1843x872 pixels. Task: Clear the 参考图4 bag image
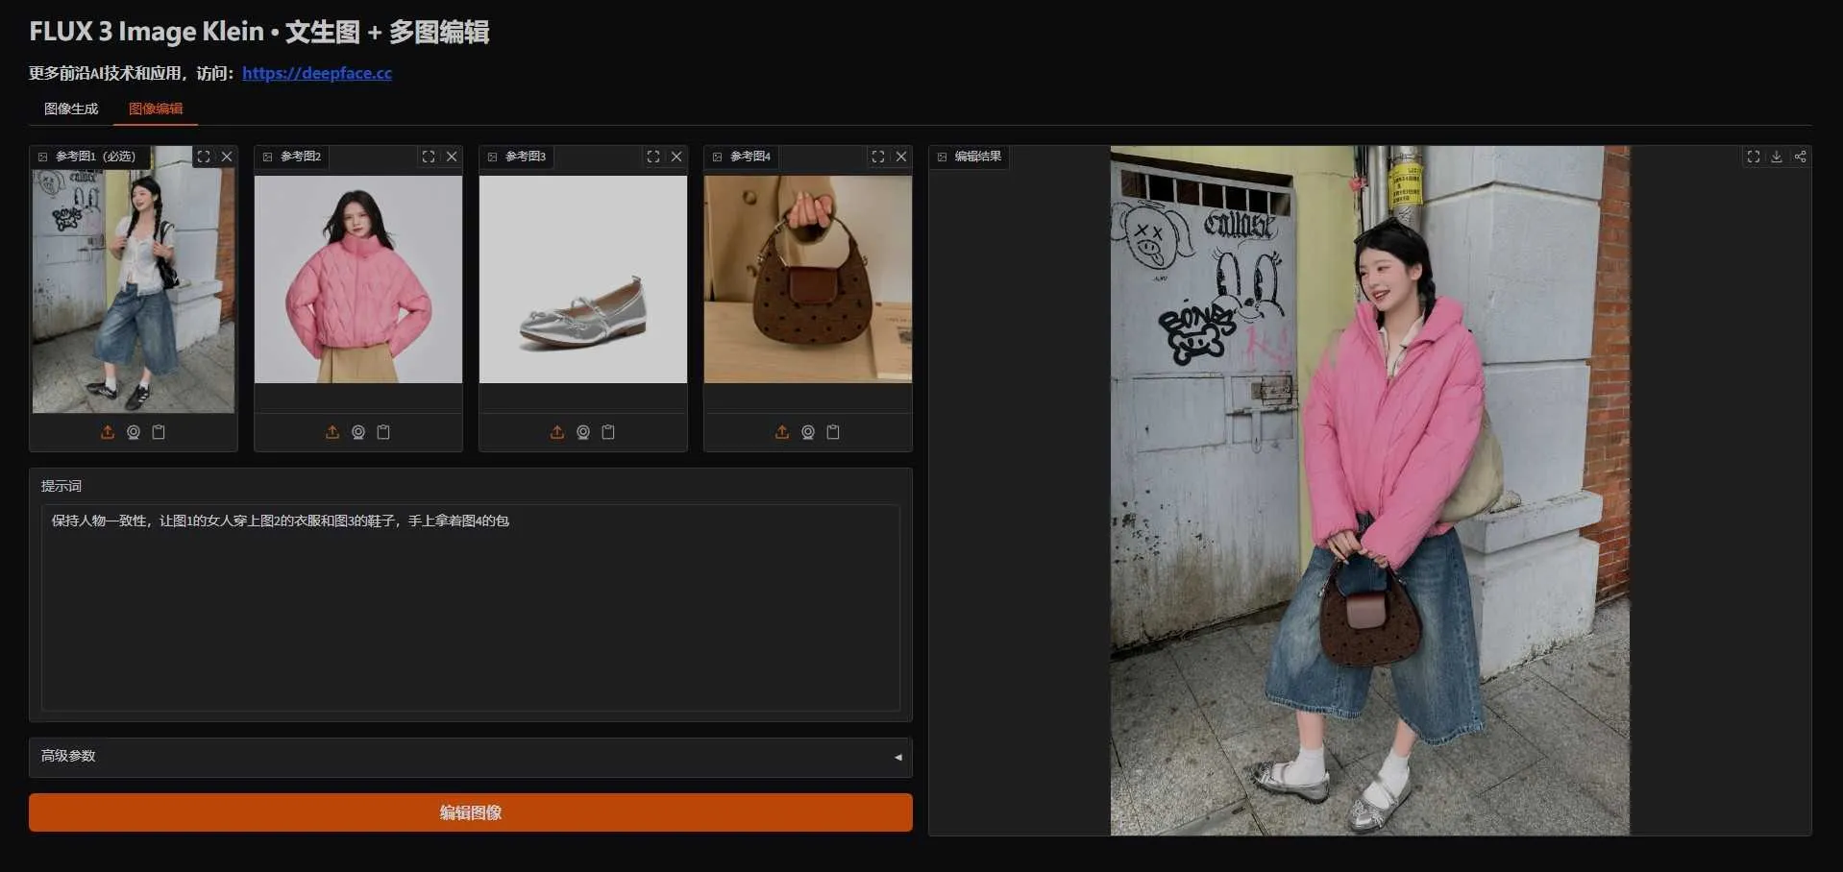901,157
